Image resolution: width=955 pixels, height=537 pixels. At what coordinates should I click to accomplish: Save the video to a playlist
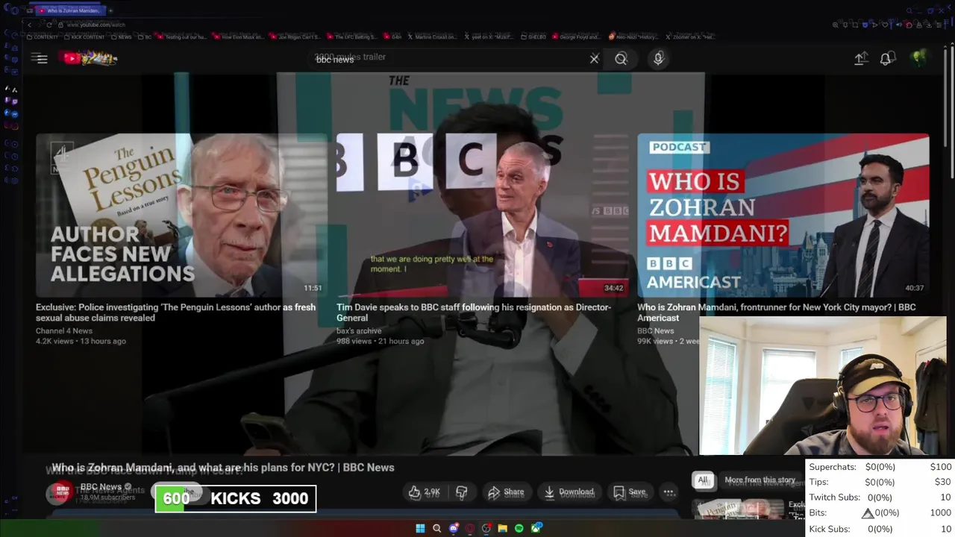[x=630, y=492]
